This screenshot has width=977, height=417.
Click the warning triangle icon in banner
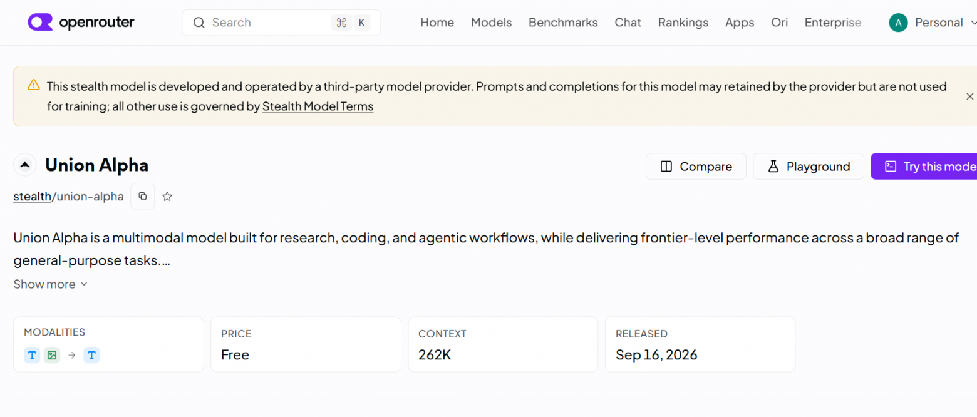pyautogui.click(x=34, y=86)
